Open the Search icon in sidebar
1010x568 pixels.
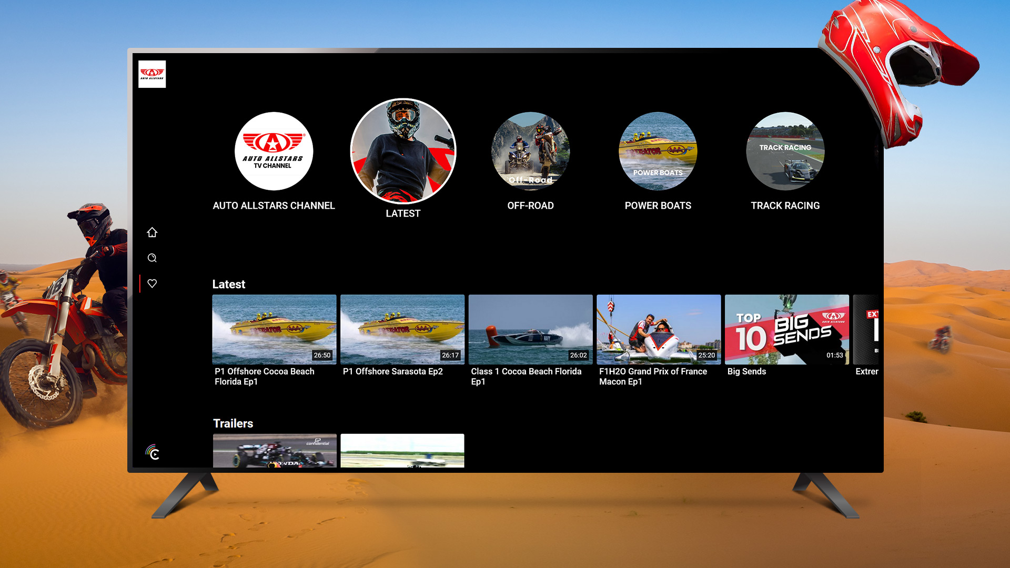point(152,258)
